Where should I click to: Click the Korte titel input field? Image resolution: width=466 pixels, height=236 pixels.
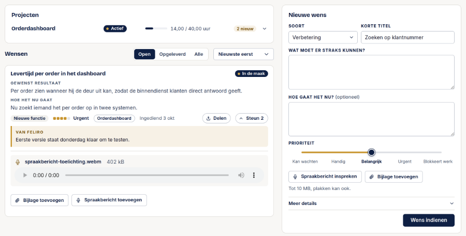click(407, 37)
